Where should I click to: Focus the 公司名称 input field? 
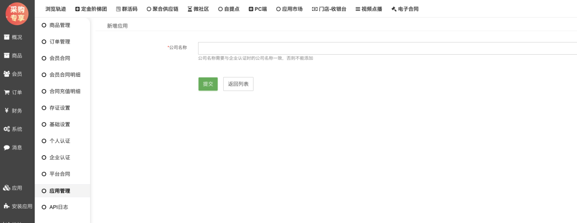pos(387,48)
